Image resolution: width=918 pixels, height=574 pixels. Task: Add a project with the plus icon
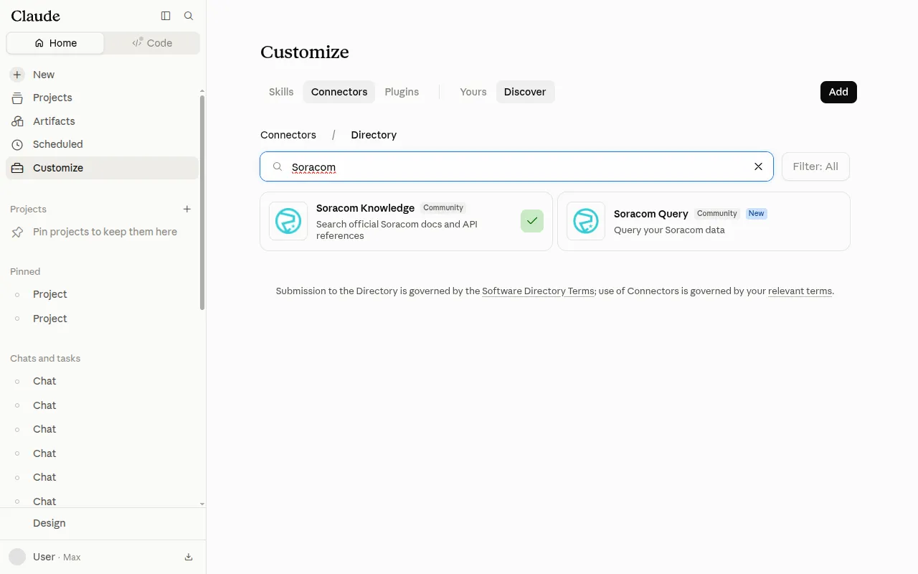click(x=187, y=209)
